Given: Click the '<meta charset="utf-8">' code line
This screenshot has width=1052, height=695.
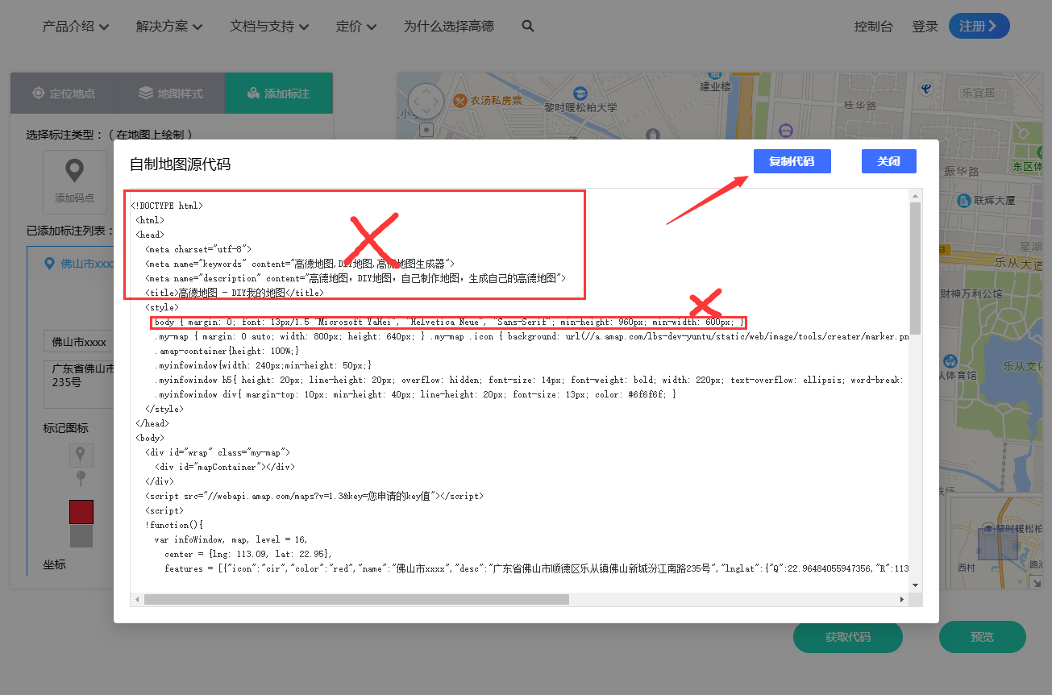Looking at the screenshot, I should pos(198,249).
